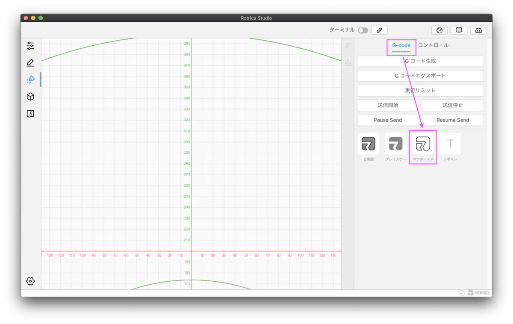Image resolution: width=513 pixels, height=324 pixels.
Task: Click the ROTRICS logo in status bar
Action: pos(479,293)
